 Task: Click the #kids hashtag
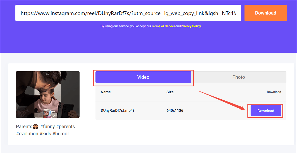[x=46, y=134]
